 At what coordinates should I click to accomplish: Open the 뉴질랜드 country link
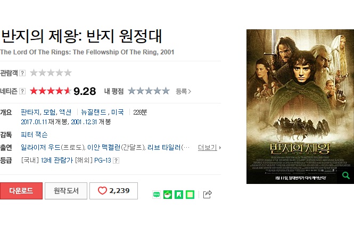(94, 112)
